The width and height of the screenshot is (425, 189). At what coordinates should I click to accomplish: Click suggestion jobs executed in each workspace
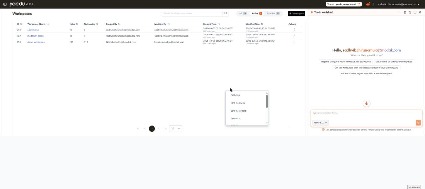click(366, 74)
